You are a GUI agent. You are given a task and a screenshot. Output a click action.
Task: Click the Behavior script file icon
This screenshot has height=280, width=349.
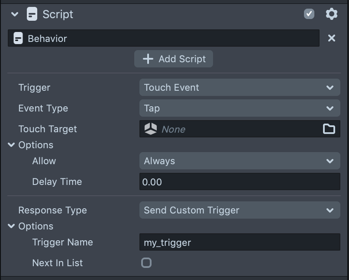(x=18, y=38)
